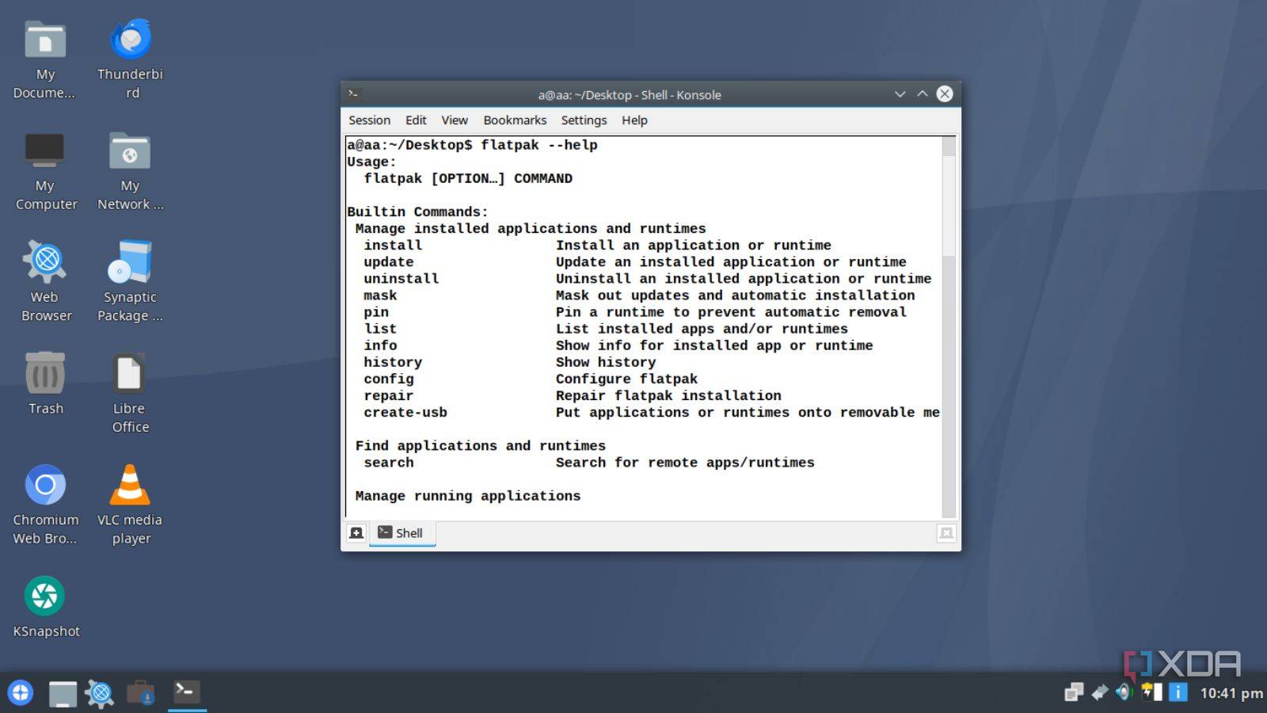Image resolution: width=1267 pixels, height=713 pixels.
Task: Select the Shell tab
Action: coord(401,533)
